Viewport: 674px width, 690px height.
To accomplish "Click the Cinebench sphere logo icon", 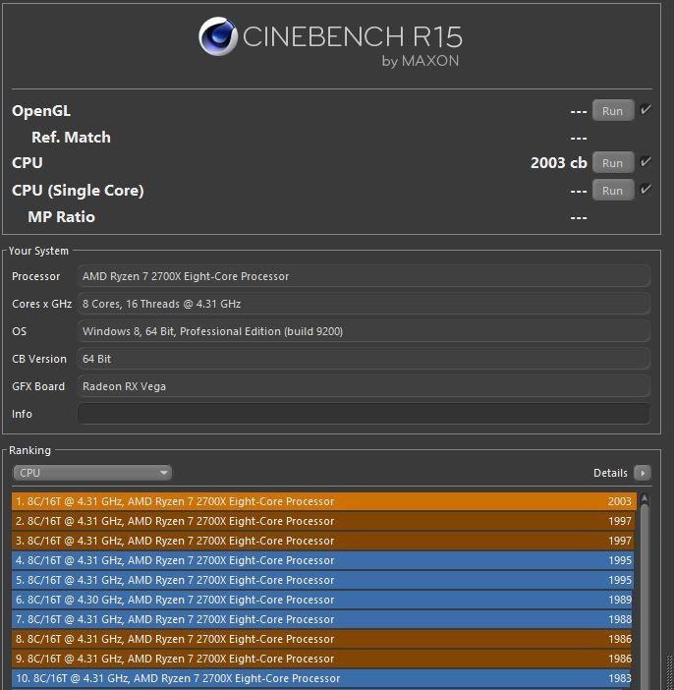I will (x=218, y=36).
